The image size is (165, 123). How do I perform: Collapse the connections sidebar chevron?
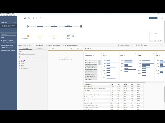pos(15,18)
